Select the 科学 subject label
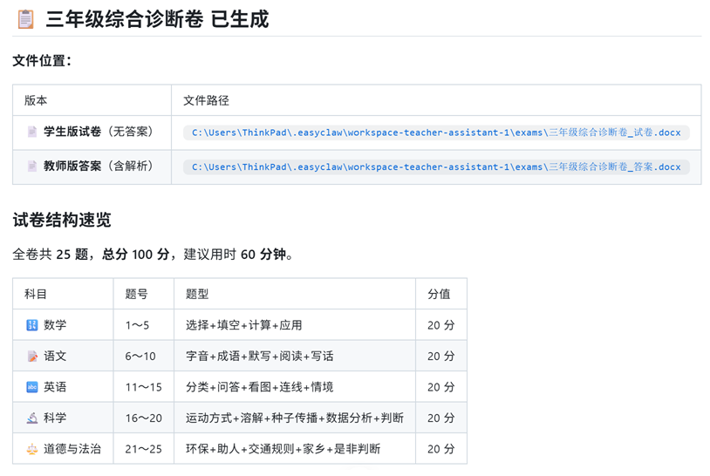Image resolution: width=710 pixels, height=476 pixels. (x=55, y=418)
